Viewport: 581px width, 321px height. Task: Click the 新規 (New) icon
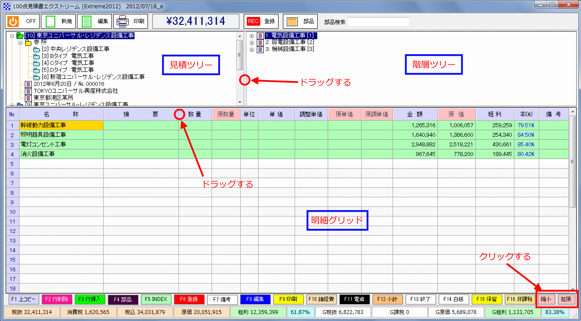[49, 21]
